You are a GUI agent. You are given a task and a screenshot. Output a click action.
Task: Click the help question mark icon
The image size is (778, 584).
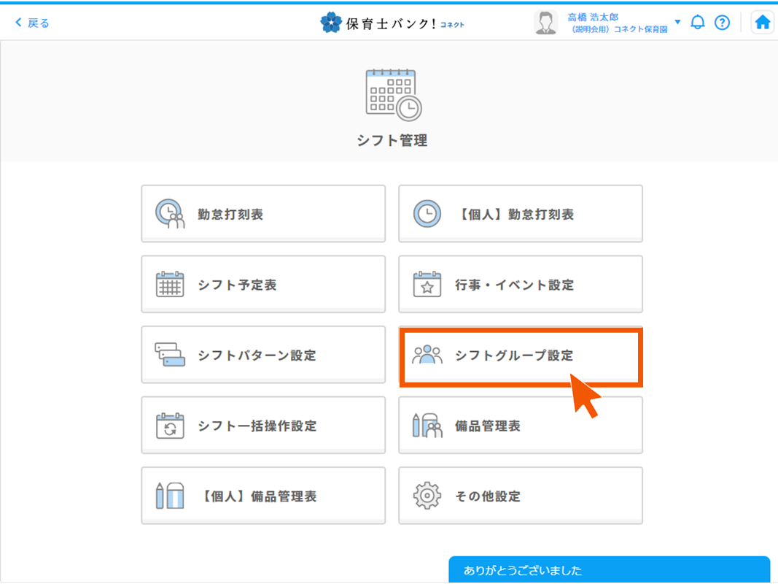coord(722,22)
